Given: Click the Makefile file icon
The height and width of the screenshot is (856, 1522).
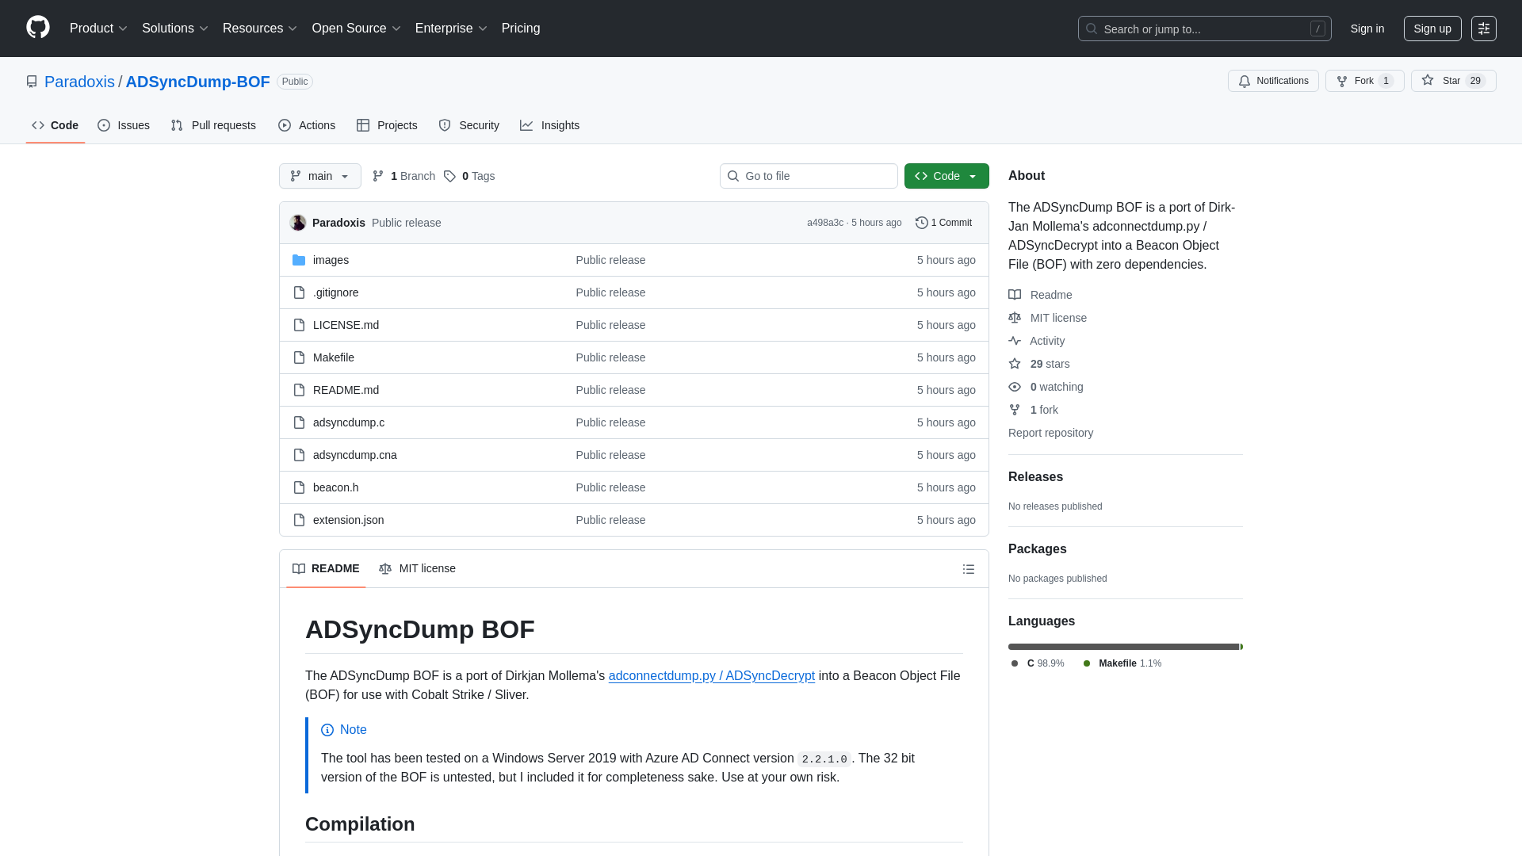Looking at the screenshot, I should [x=299, y=357].
